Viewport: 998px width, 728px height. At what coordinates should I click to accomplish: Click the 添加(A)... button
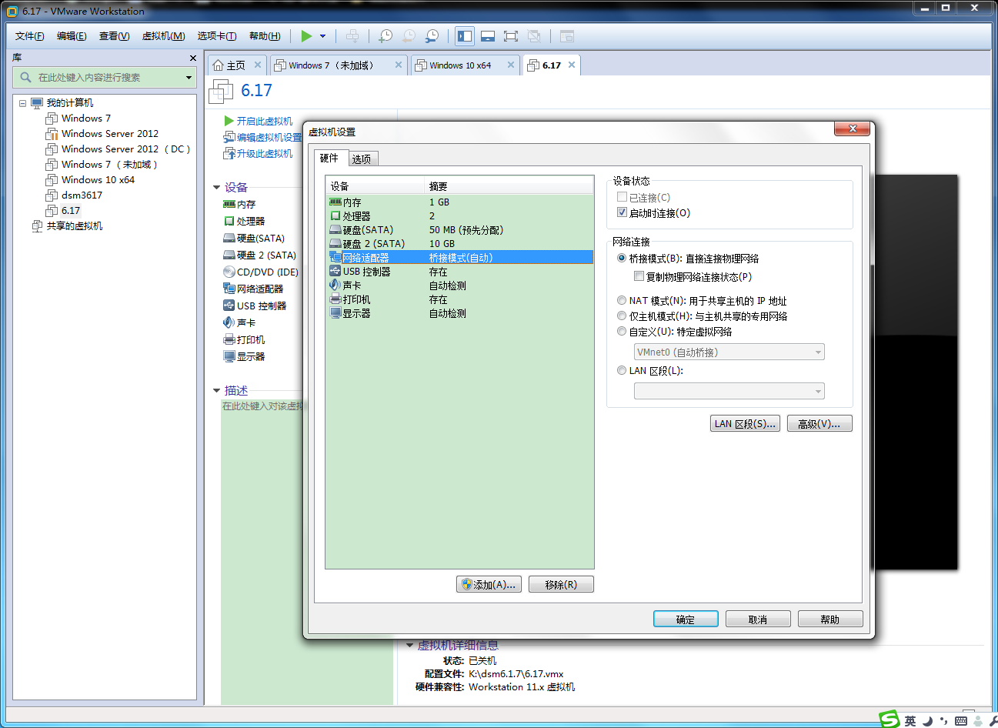489,585
